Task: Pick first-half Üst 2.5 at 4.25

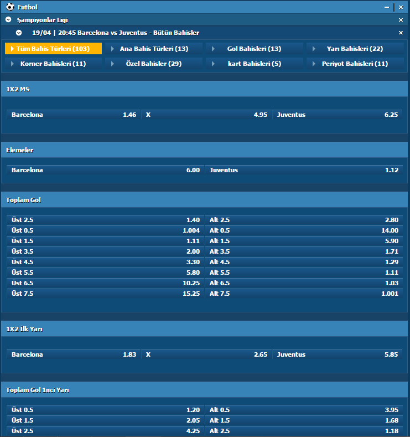Action: click(x=106, y=431)
